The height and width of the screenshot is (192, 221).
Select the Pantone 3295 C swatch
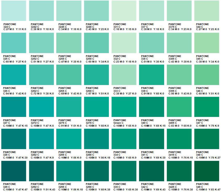coord(69,171)
